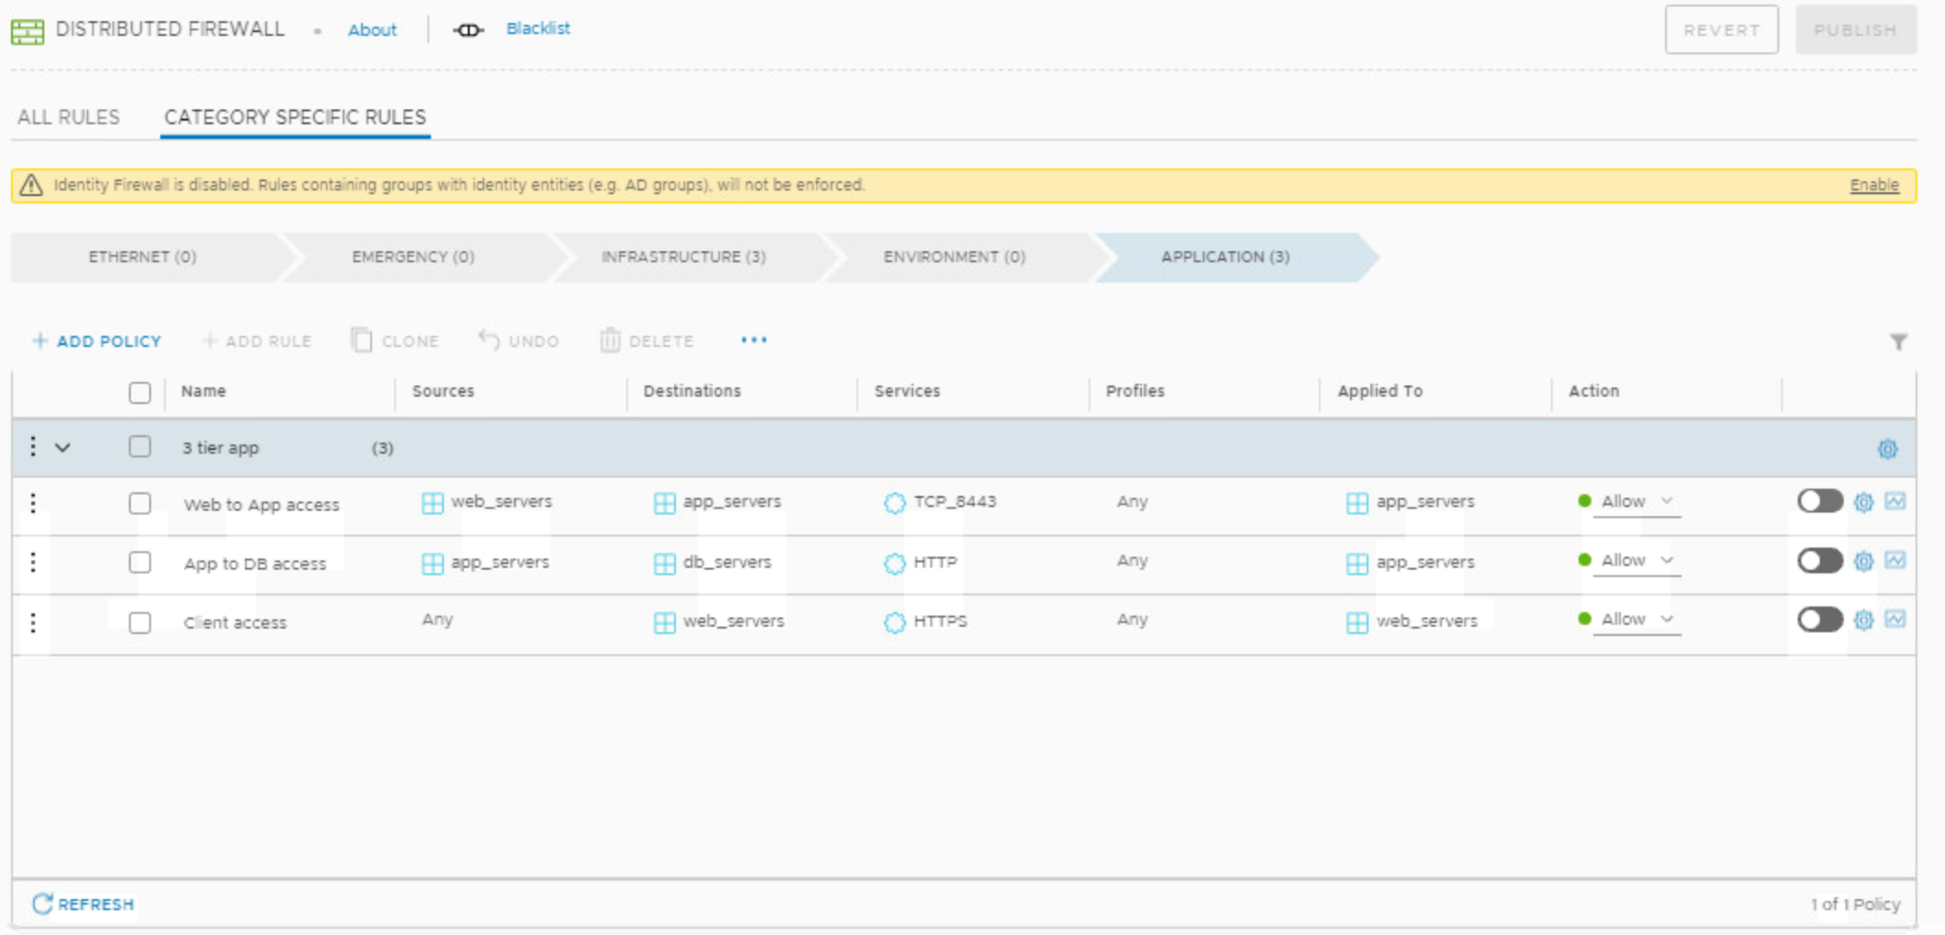Click Add Rule in toolbar
This screenshot has height=935, width=1945.
click(x=257, y=341)
